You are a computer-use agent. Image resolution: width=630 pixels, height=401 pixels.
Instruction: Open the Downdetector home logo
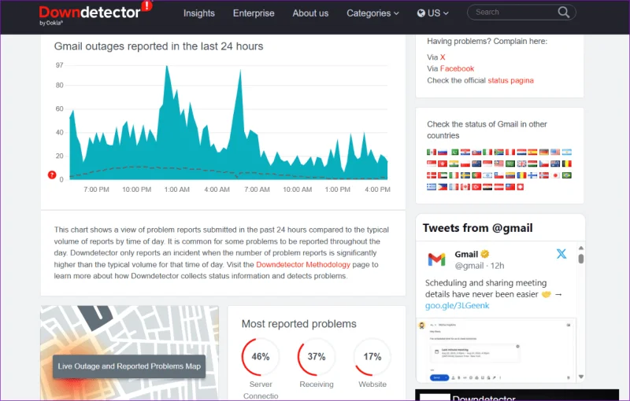pos(95,13)
